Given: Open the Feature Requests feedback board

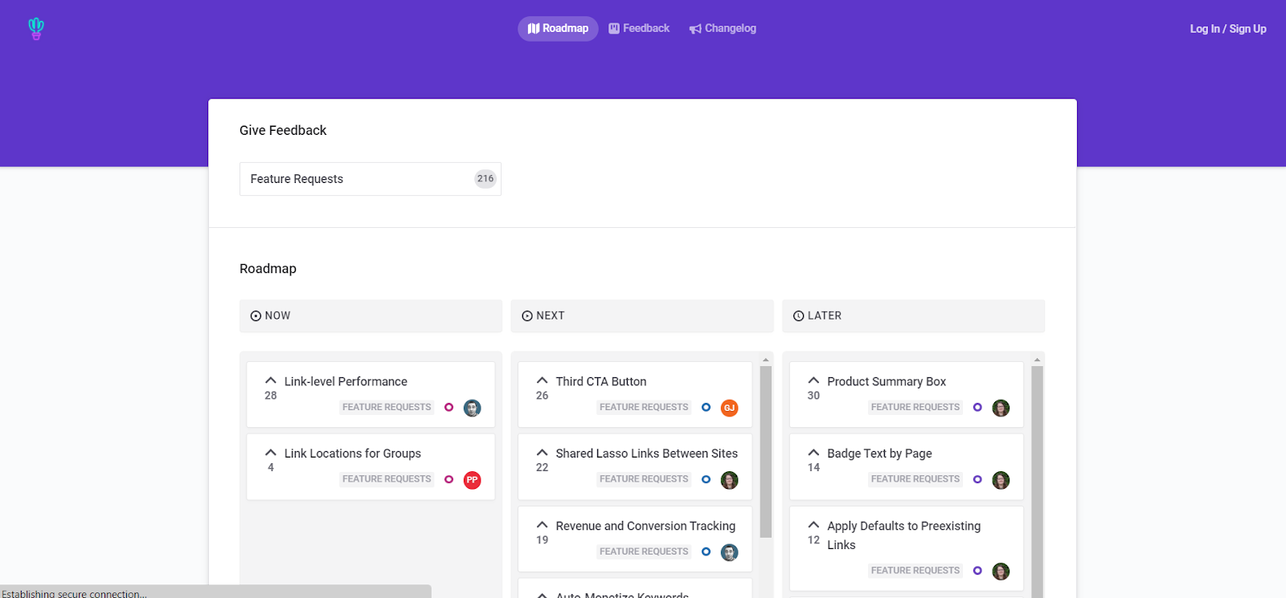Looking at the screenshot, I should coord(371,179).
